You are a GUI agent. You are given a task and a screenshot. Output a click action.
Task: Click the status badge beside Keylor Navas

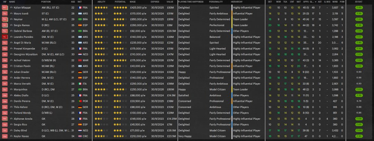(5, 136)
